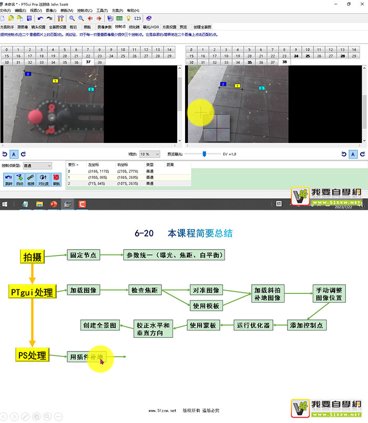Viewport: 368px width, 423px height.
Task: Rotate right image pane counterclockwise
Action: coord(344,154)
